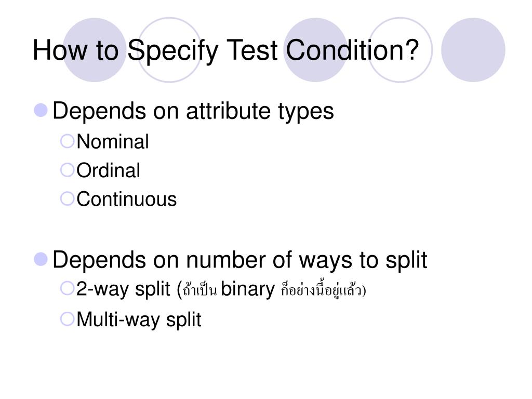
Task: Click the '2-way split' text
Action: tap(123, 290)
